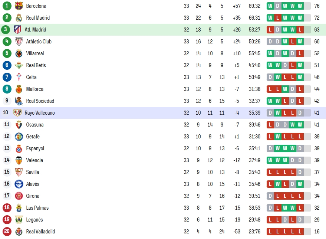Click the Barcelona club crest
The height and width of the screenshot is (239, 326).
(x=19, y=6)
